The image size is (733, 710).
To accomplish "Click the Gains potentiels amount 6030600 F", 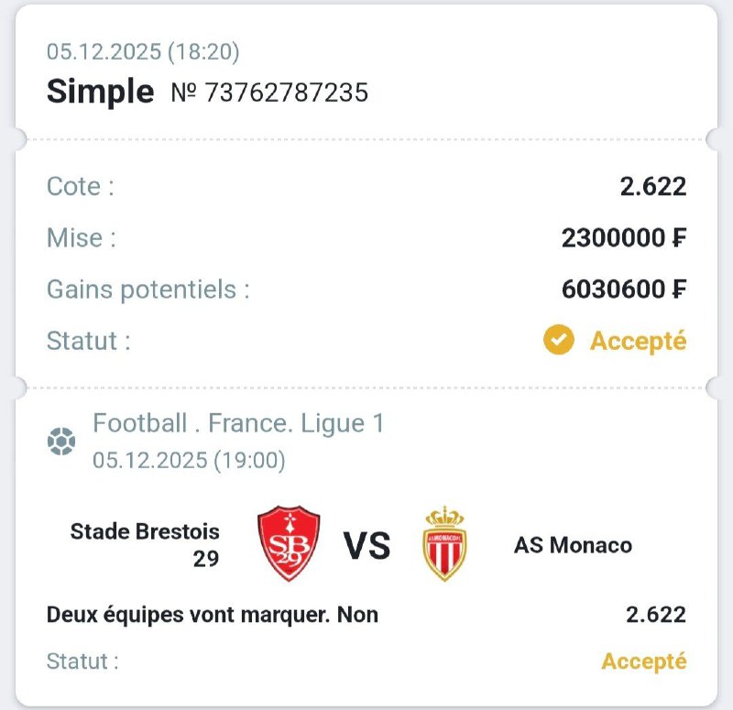I will 623,289.
